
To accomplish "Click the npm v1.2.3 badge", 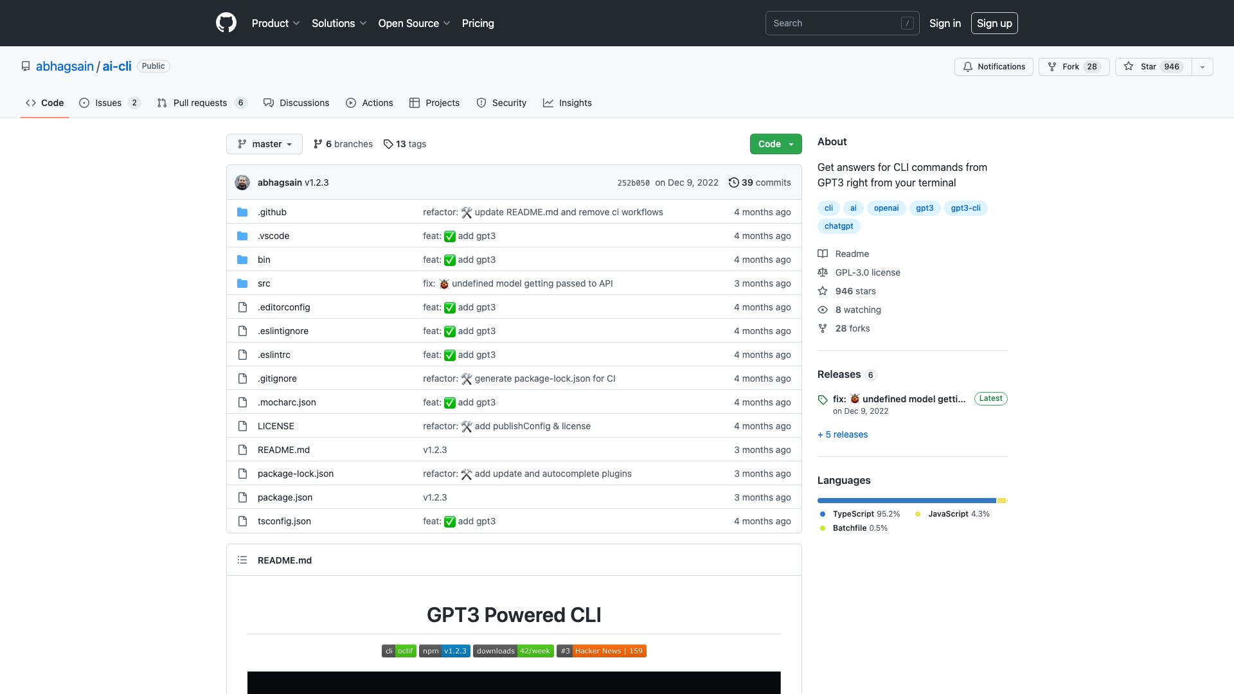I will pos(445,651).
